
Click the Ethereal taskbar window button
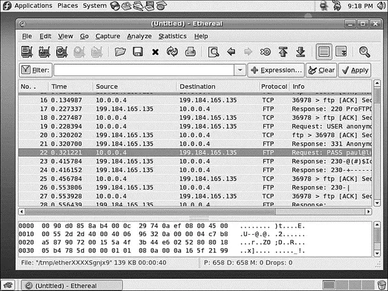tap(72, 286)
